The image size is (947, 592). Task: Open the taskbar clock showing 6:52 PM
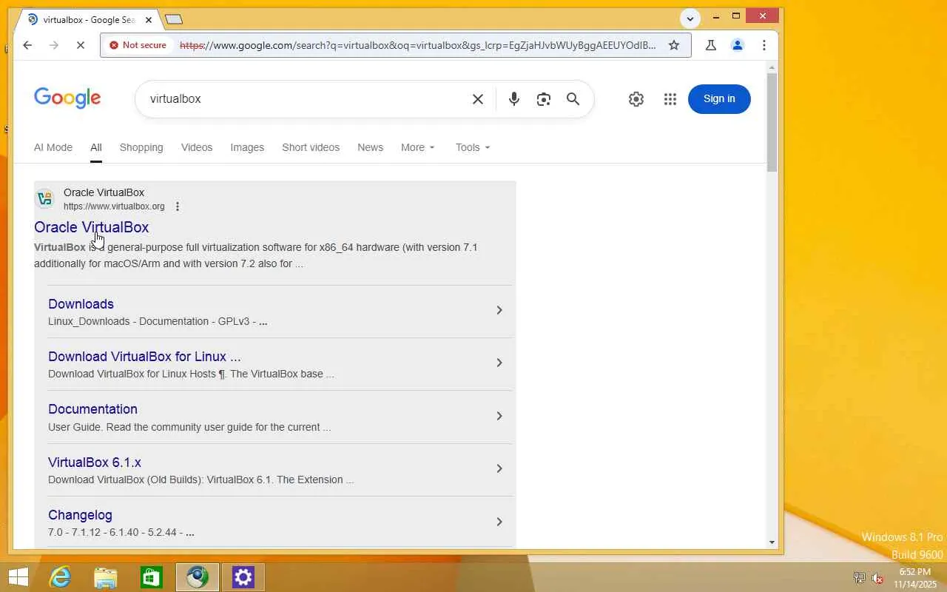[x=915, y=578]
